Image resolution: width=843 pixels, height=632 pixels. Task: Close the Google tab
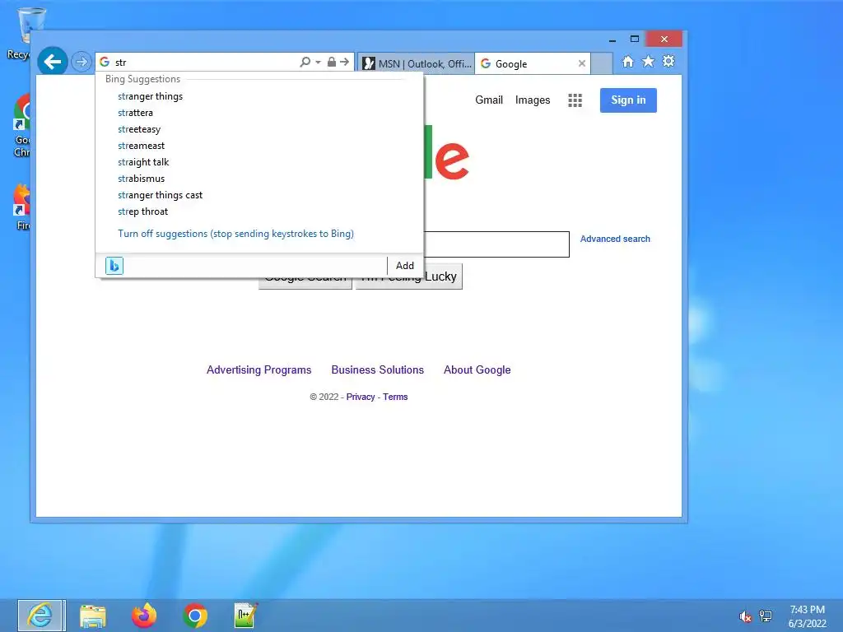tap(582, 63)
